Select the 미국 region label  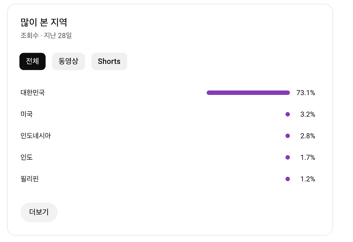[26, 114]
